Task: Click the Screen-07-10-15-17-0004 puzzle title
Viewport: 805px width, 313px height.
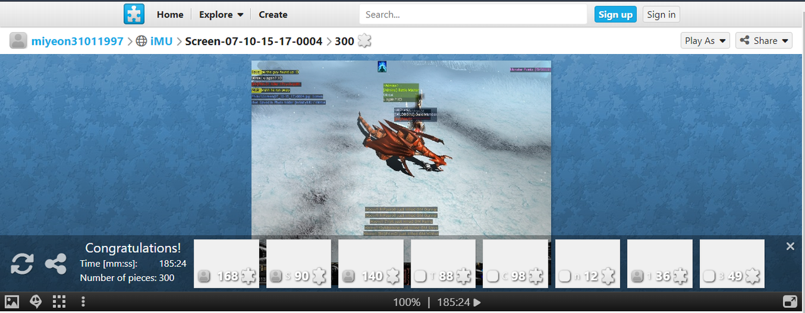Action: click(x=253, y=41)
